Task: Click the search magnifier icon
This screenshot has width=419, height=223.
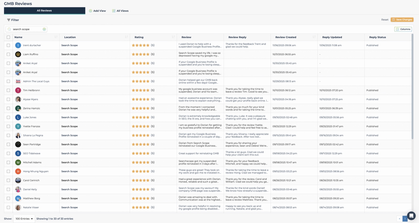Action: pyautogui.click(x=9, y=29)
